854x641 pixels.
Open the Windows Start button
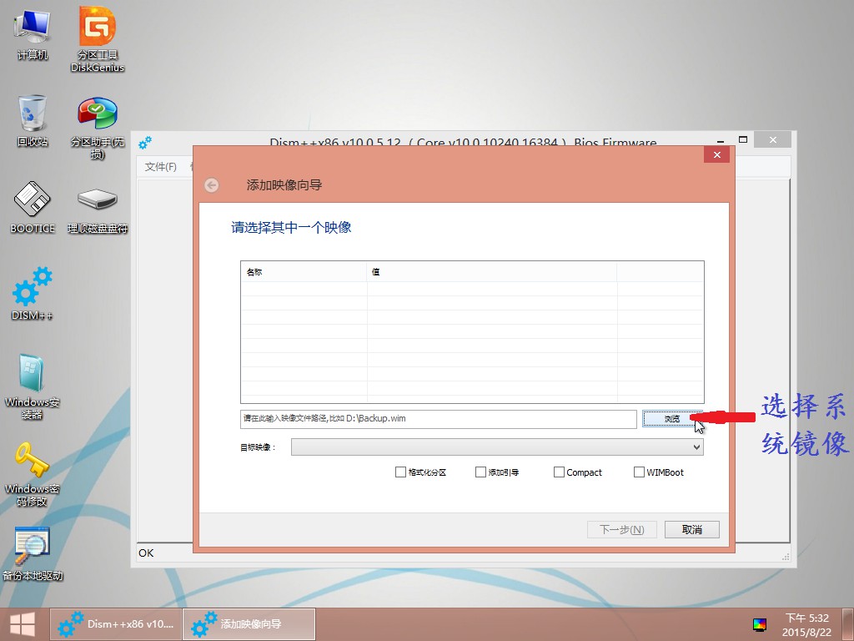(23, 624)
